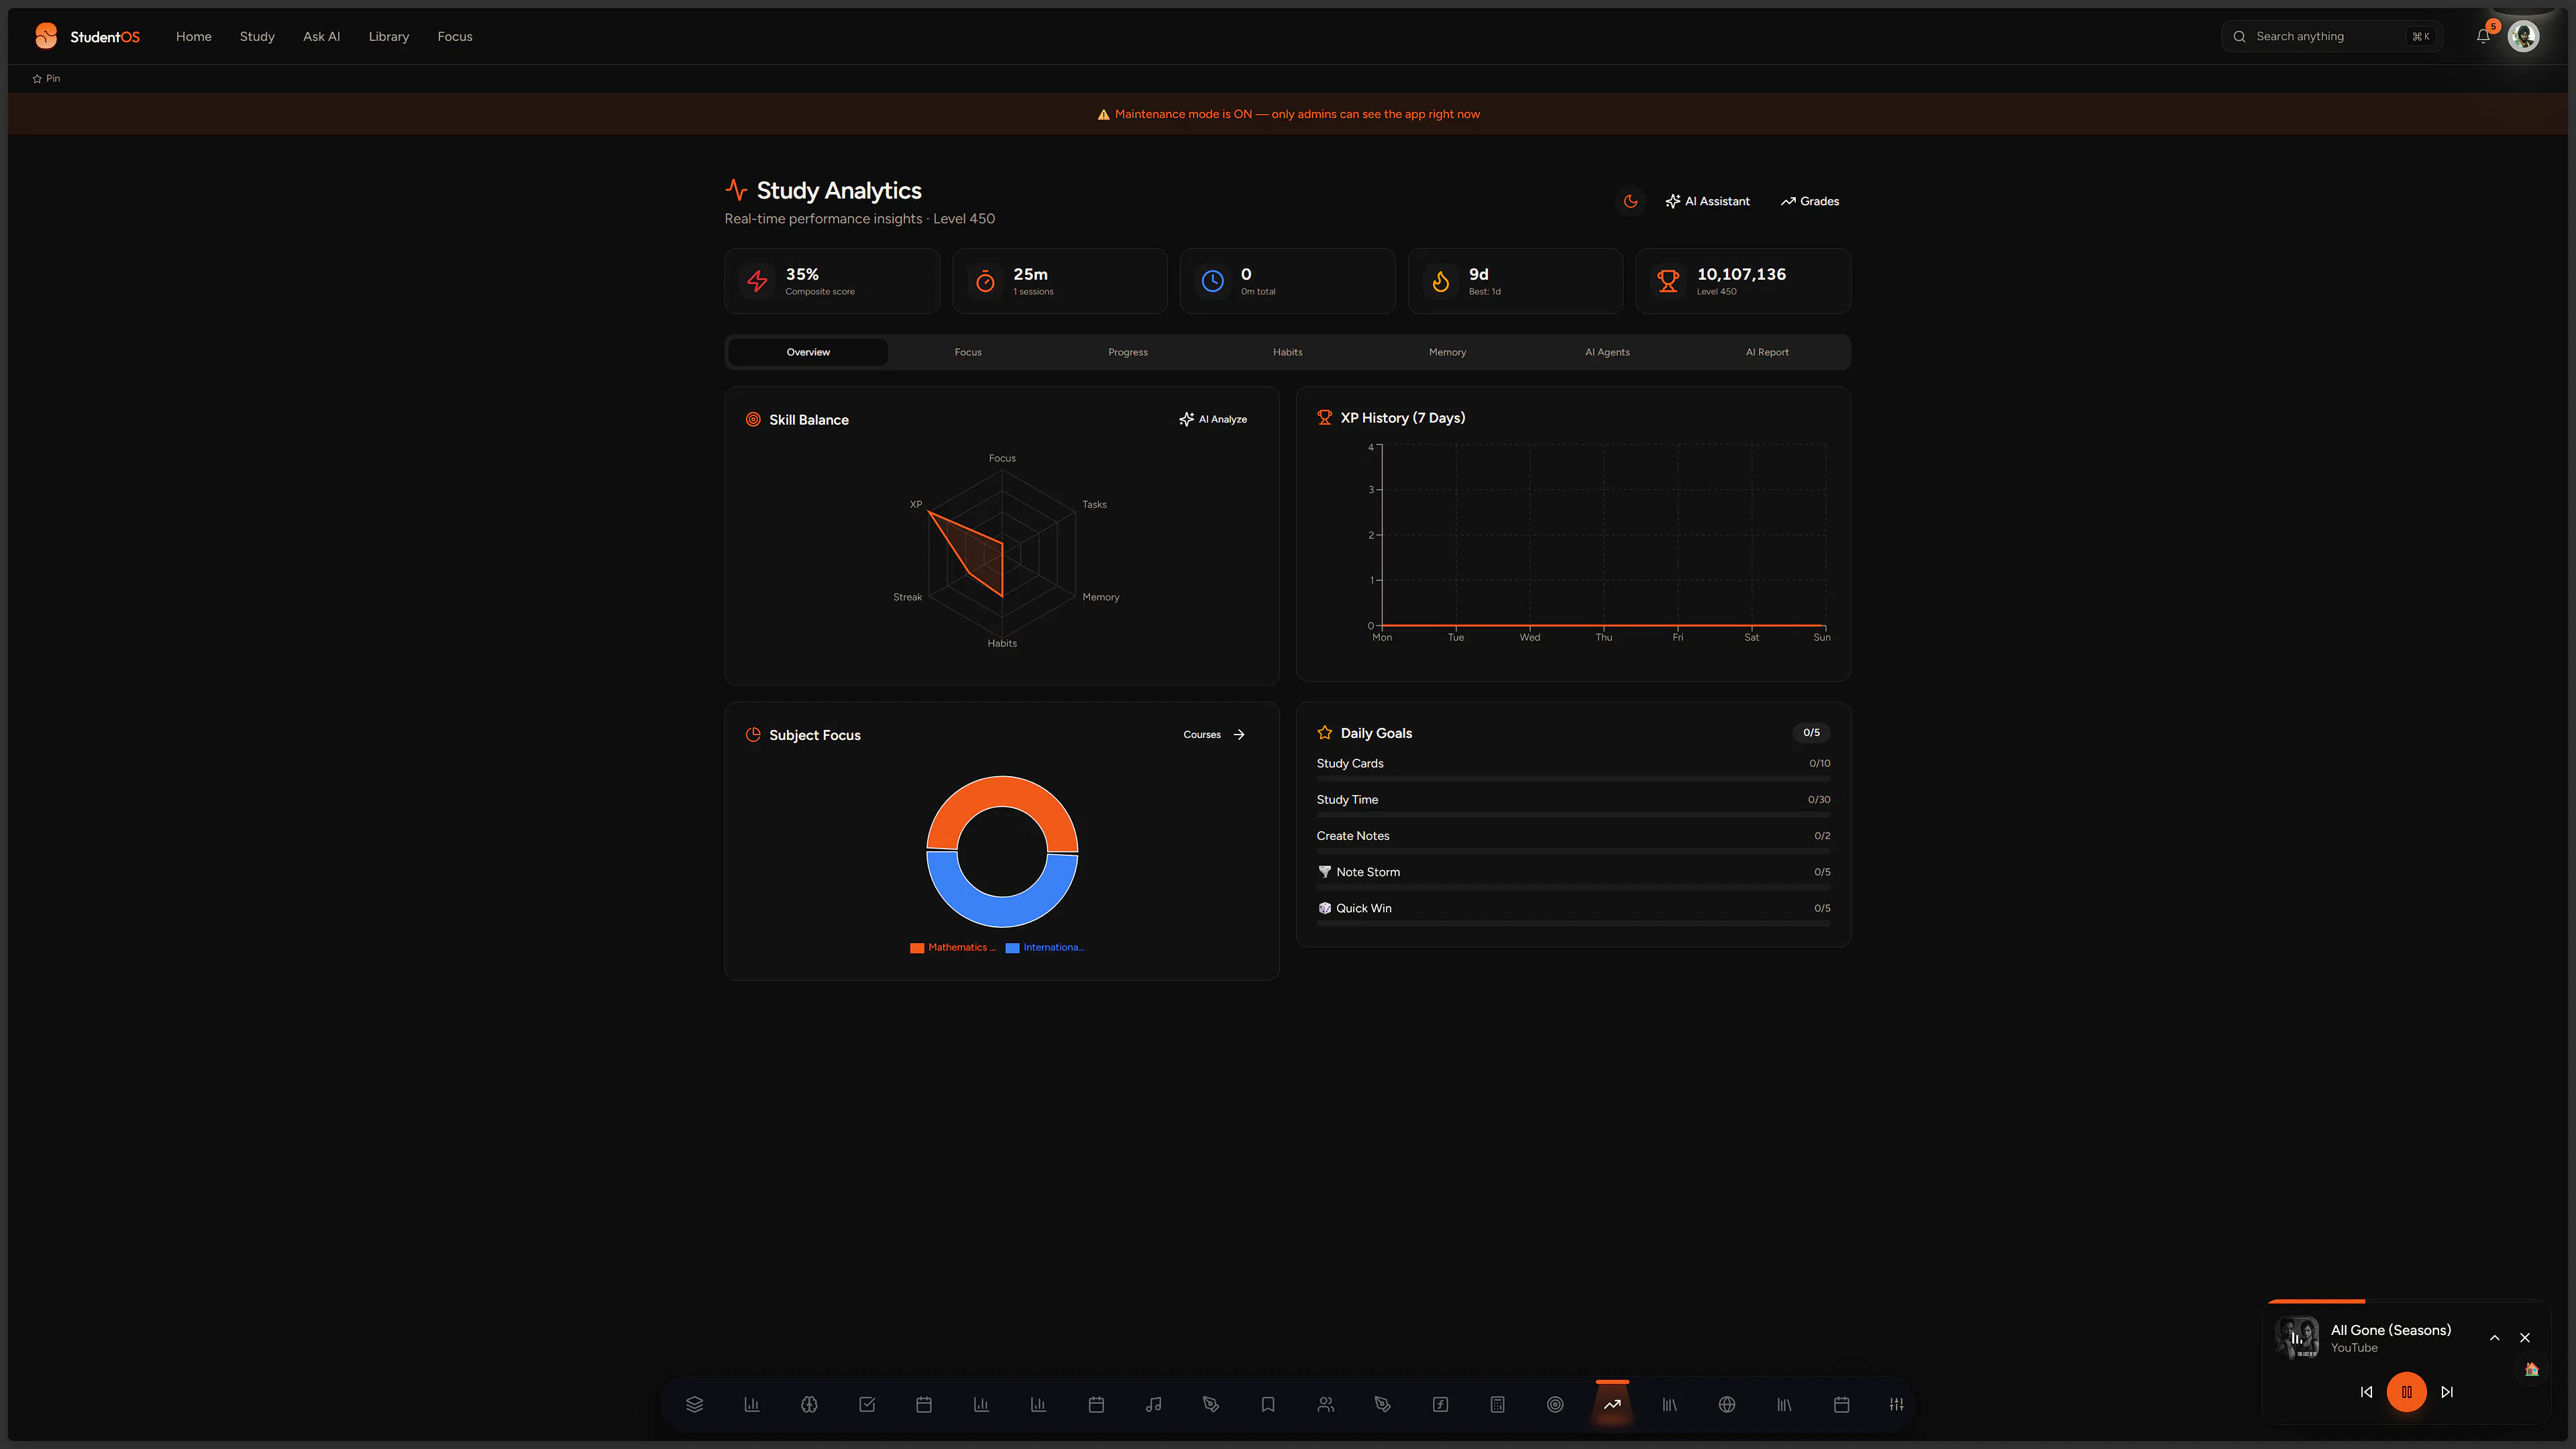Open the Grades button
2576x1449 pixels.
pos(1809,201)
